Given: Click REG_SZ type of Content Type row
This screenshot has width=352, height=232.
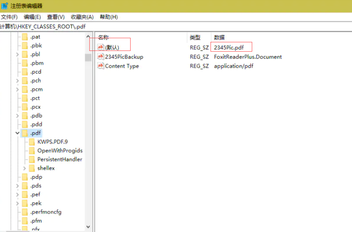Looking at the screenshot, I should click(199, 66).
